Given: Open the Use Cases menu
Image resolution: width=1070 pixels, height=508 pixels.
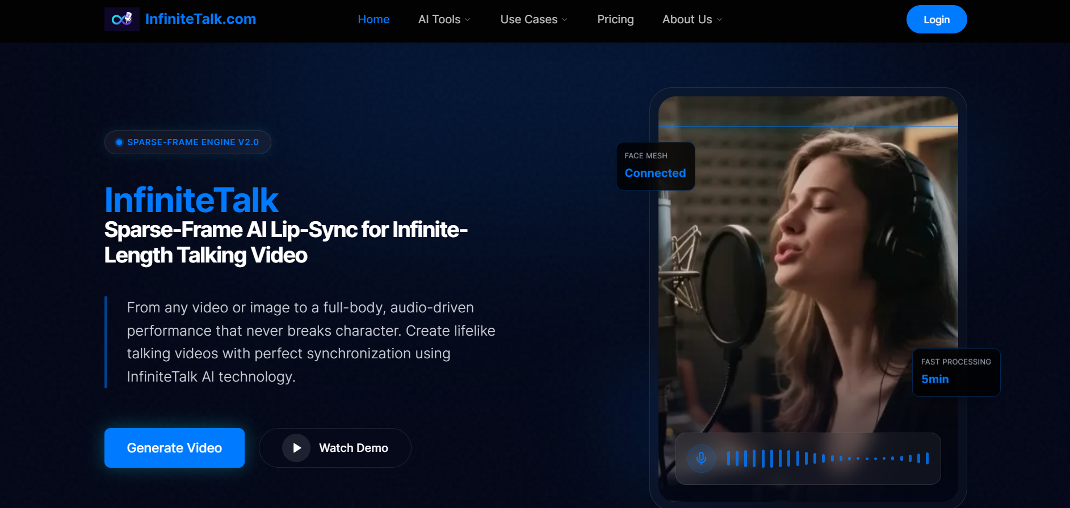Looking at the screenshot, I should click(x=529, y=19).
